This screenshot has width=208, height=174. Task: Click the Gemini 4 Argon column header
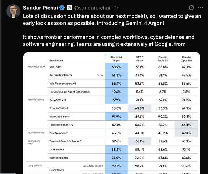pos(116,59)
